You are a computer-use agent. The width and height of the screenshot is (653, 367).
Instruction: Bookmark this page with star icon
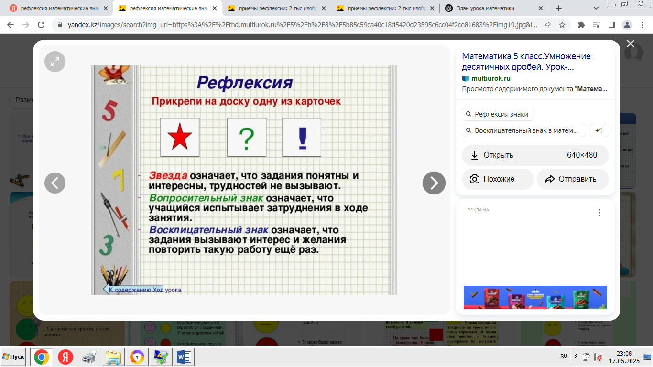tap(562, 25)
